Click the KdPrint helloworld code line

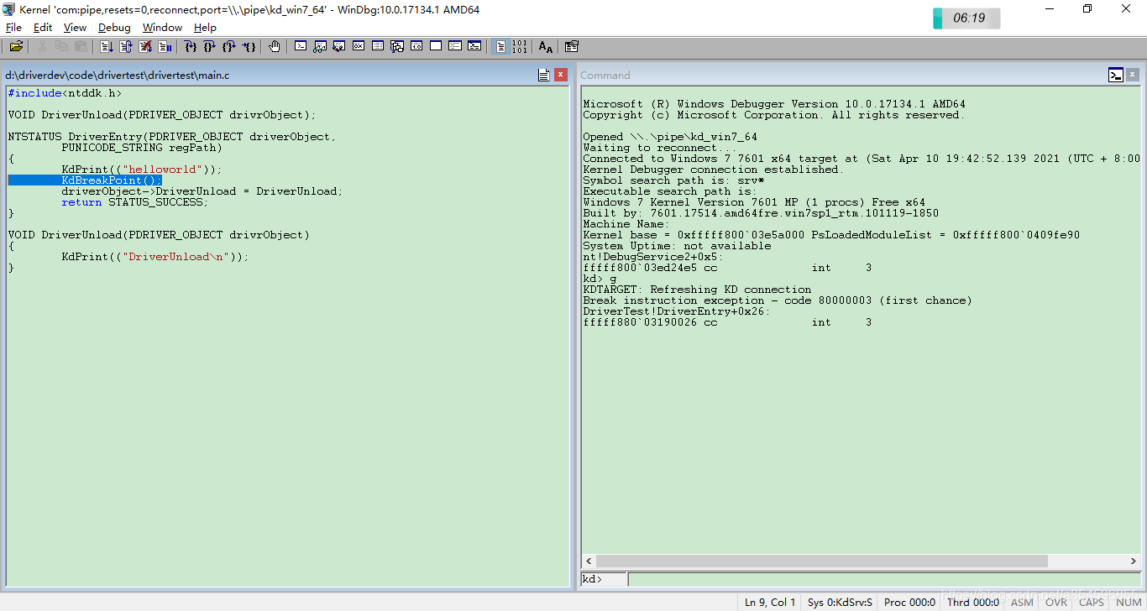click(x=141, y=170)
